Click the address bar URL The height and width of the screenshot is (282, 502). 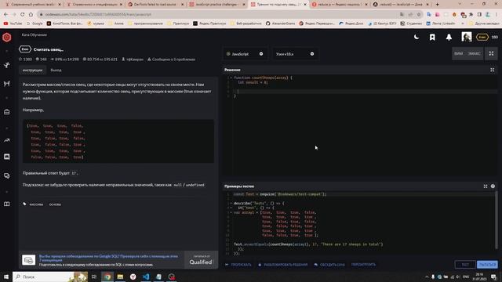(x=97, y=14)
